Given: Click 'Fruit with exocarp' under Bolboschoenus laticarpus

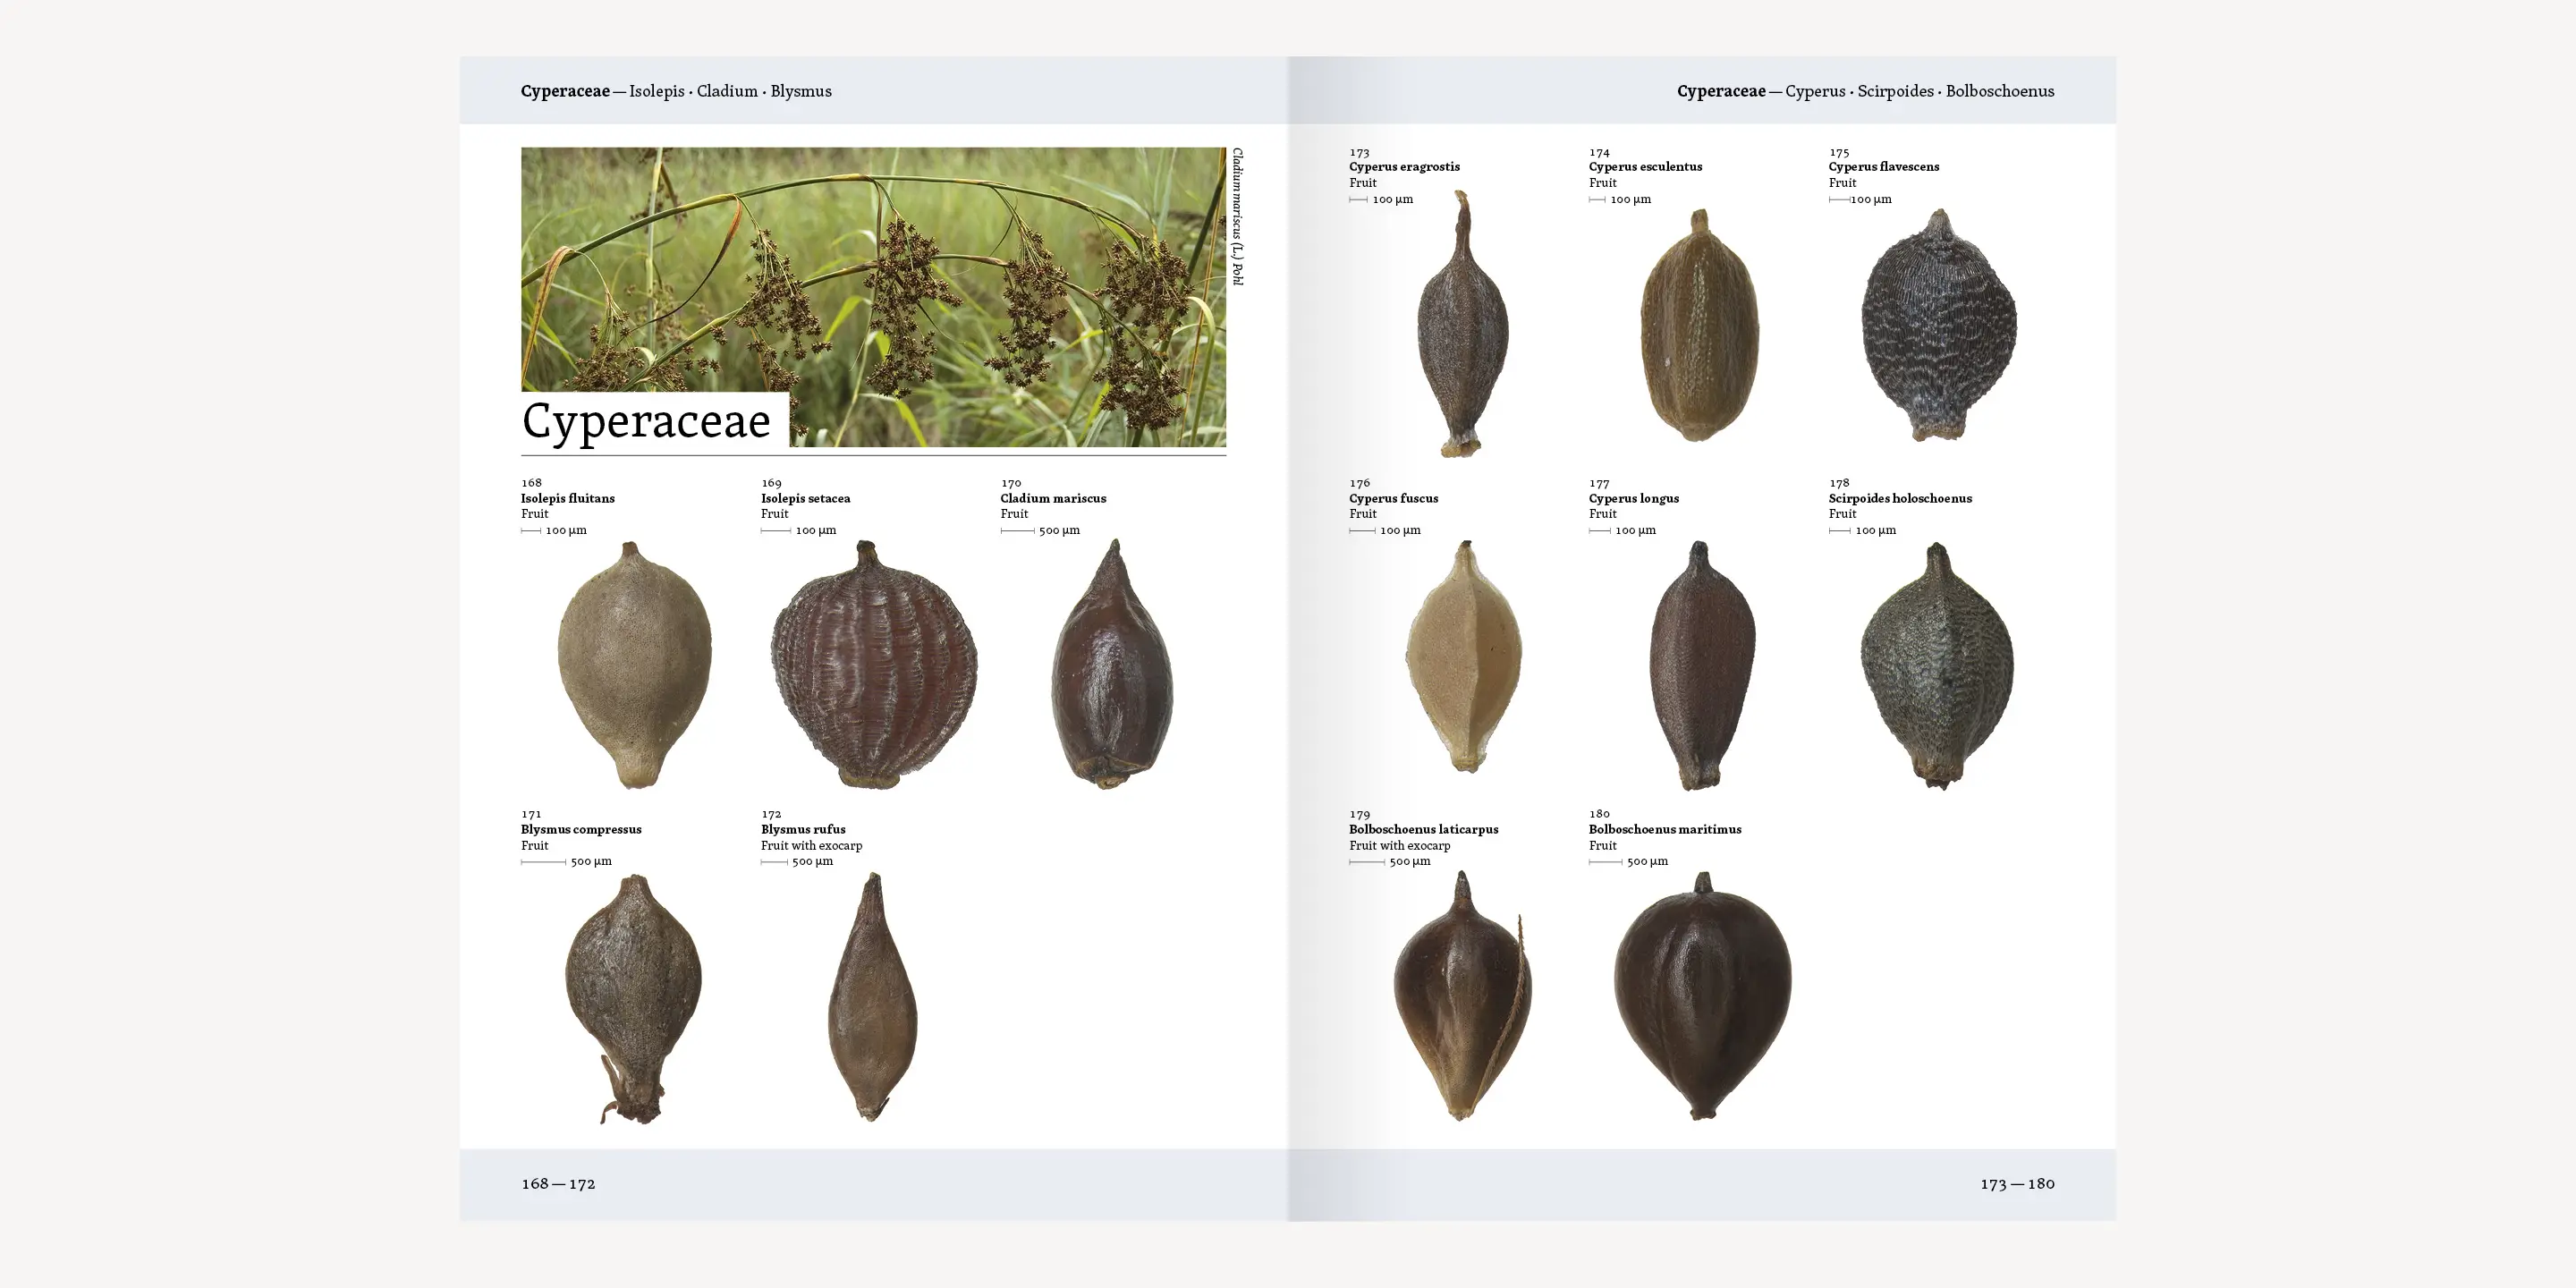Looking at the screenshot, I should click(1399, 846).
